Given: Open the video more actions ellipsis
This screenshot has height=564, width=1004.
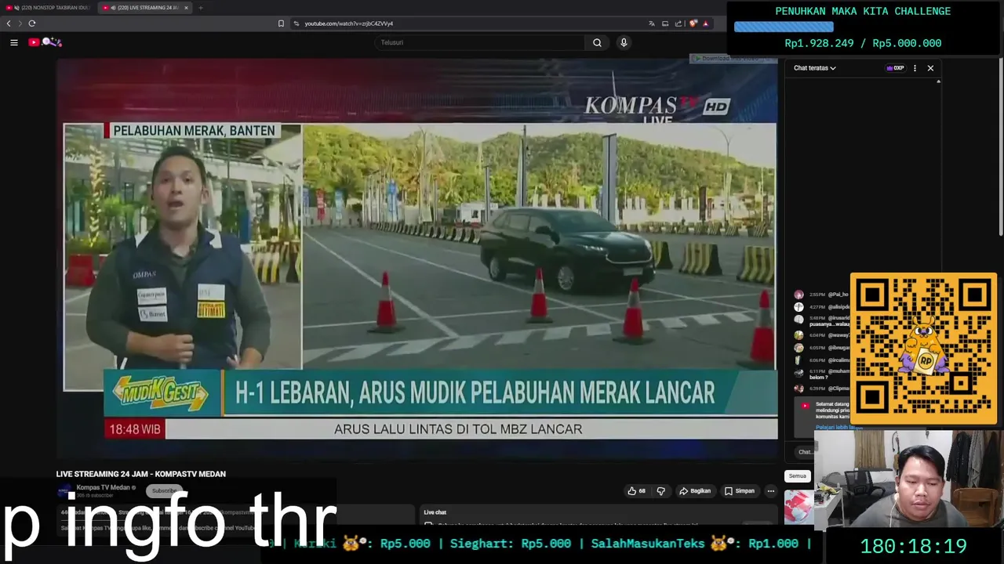Looking at the screenshot, I should click(770, 491).
